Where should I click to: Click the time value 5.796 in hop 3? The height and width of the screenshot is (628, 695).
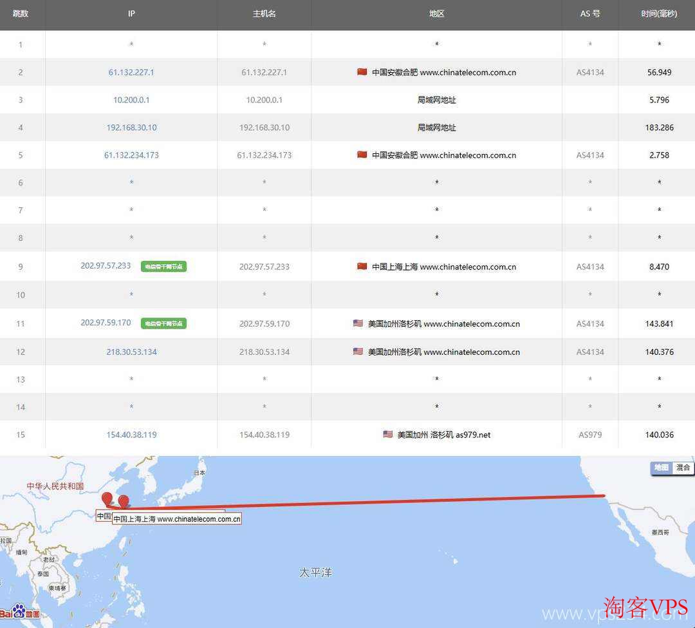click(659, 100)
